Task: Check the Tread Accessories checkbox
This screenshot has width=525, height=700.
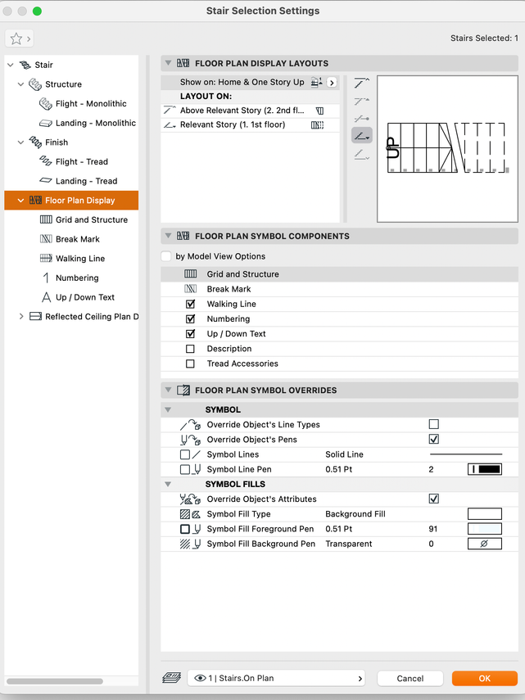Action: (190, 364)
